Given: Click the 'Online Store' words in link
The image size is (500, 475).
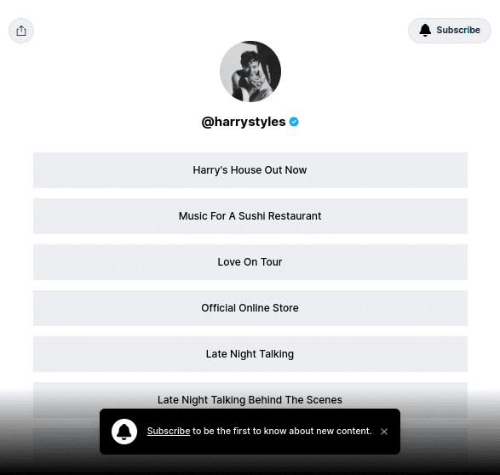Looking at the screenshot, I should 268,308.
